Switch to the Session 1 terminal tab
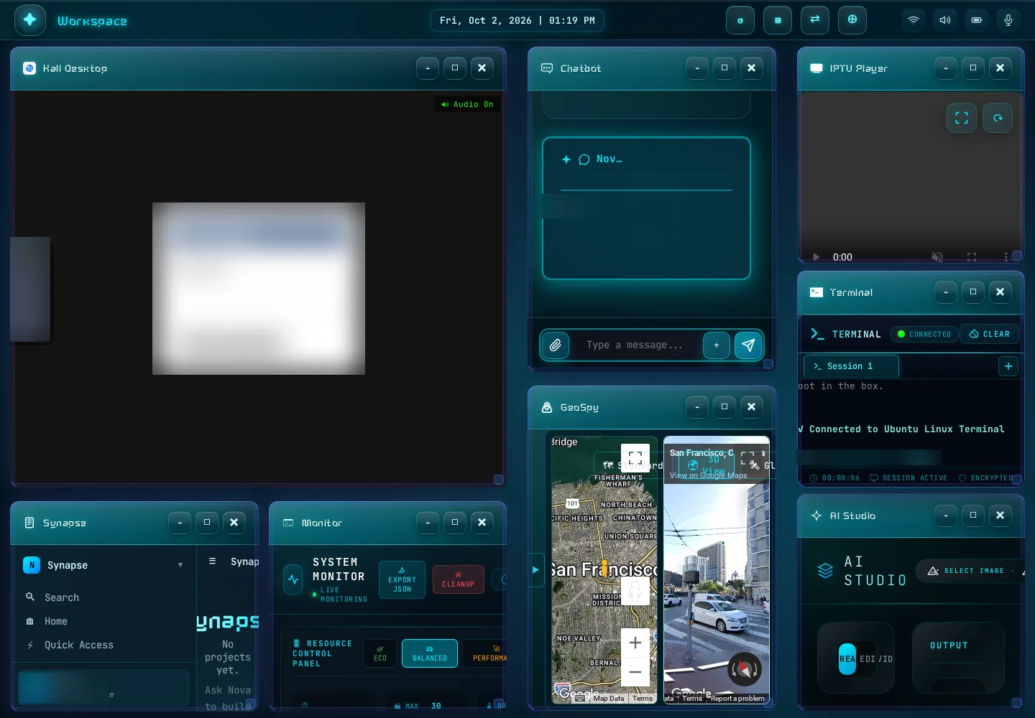Screen dimensions: 1035x718 [x=851, y=366]
